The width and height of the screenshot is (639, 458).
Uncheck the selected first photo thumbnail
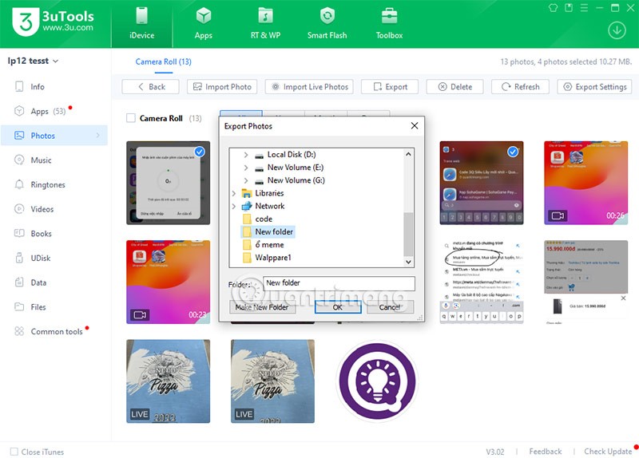[200, 152]
